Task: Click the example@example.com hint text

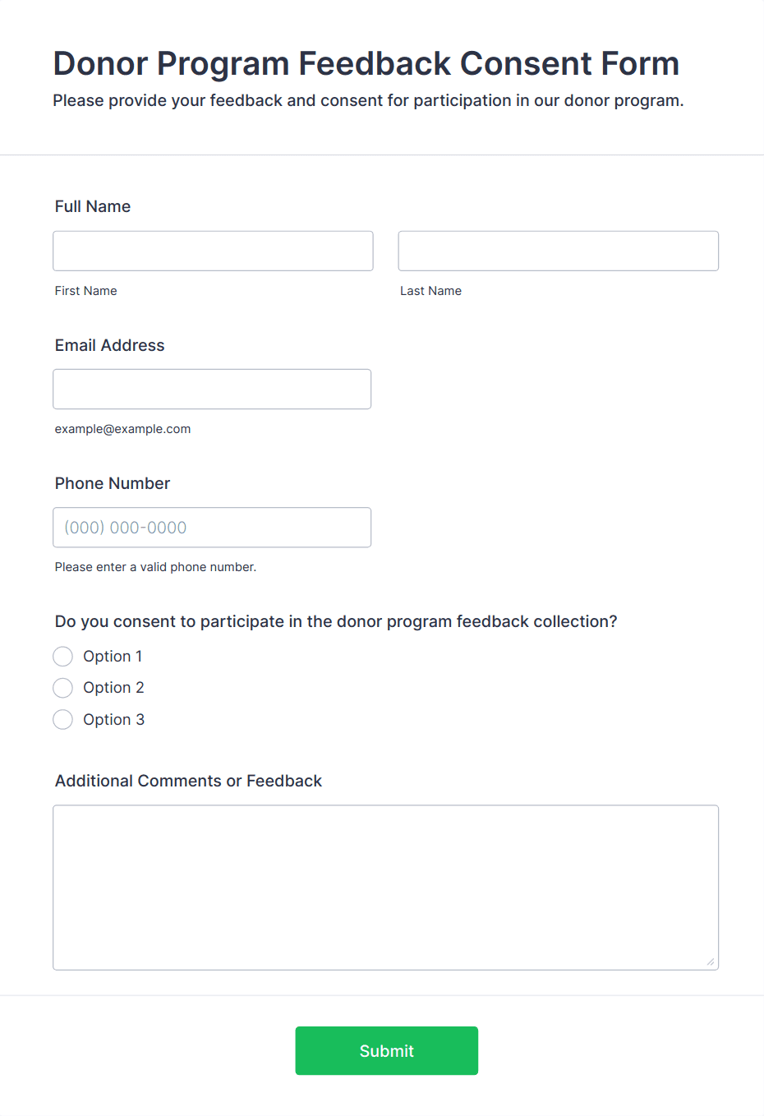Action: (x=123, y=429)
